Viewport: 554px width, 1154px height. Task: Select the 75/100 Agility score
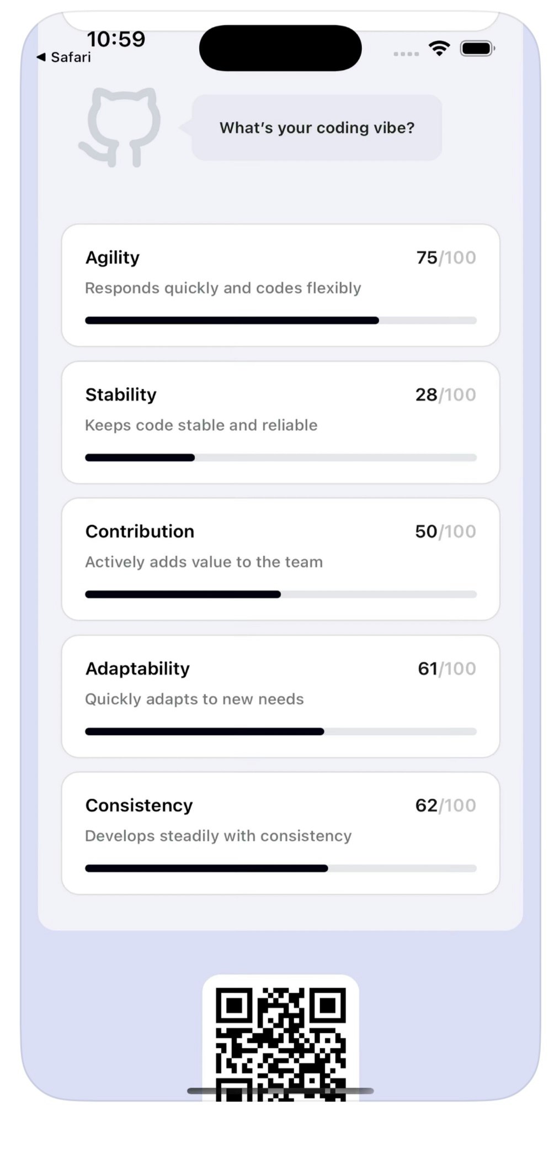[445, 257]
